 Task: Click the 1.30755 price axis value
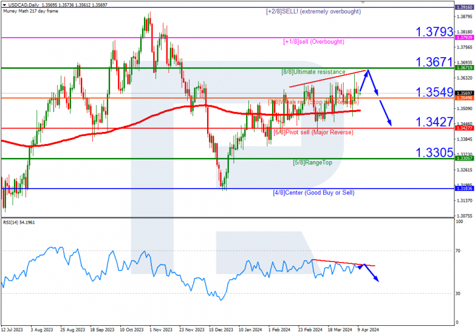pos(464,216)
